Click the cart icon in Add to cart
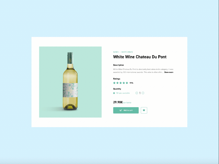Image resolution: width=219 pixels, height=164 pixels. pos(121,110)
